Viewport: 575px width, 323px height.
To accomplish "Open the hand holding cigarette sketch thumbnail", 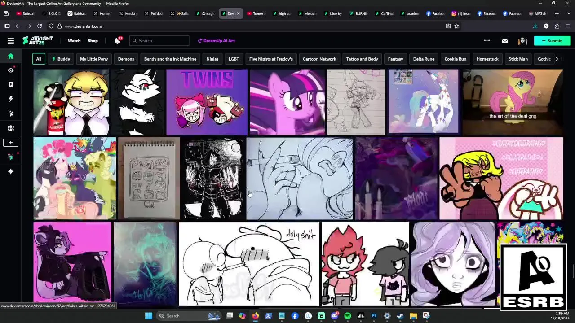I will point(299,178).
